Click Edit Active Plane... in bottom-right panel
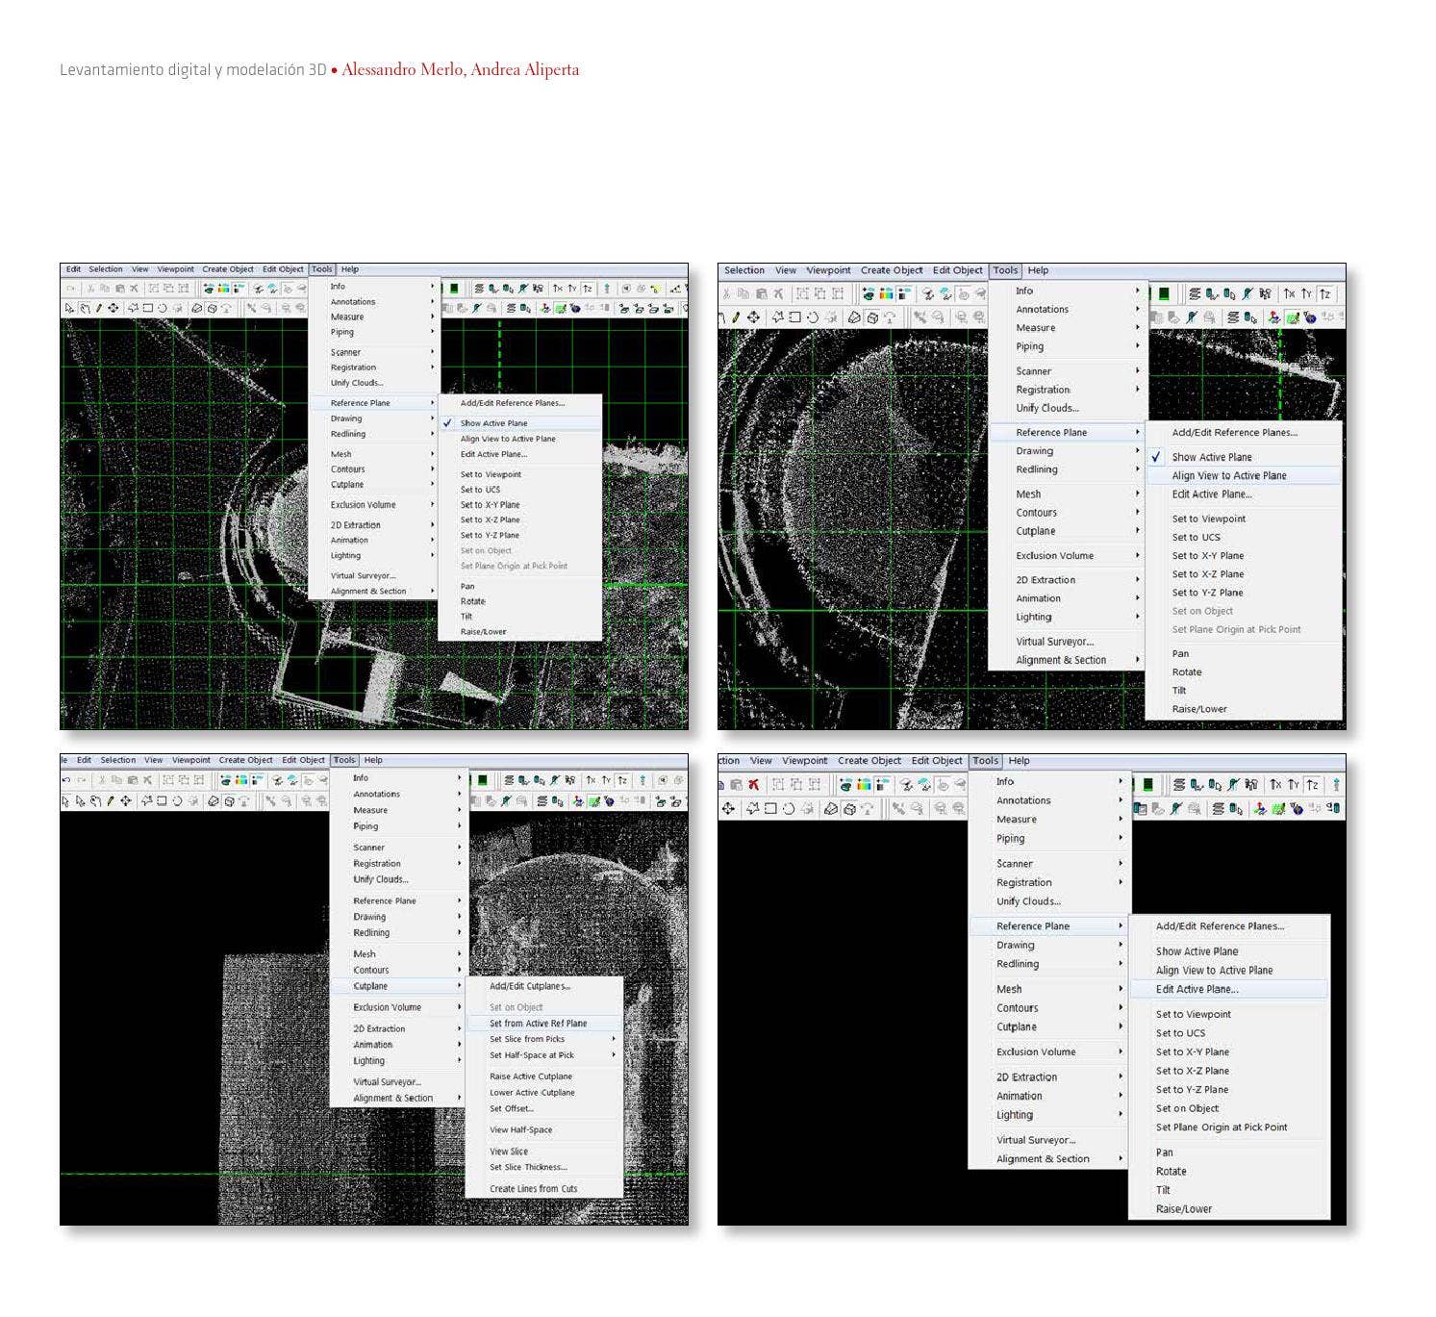Screen dimensions: 1436x1317 (x=1197, y=989)
